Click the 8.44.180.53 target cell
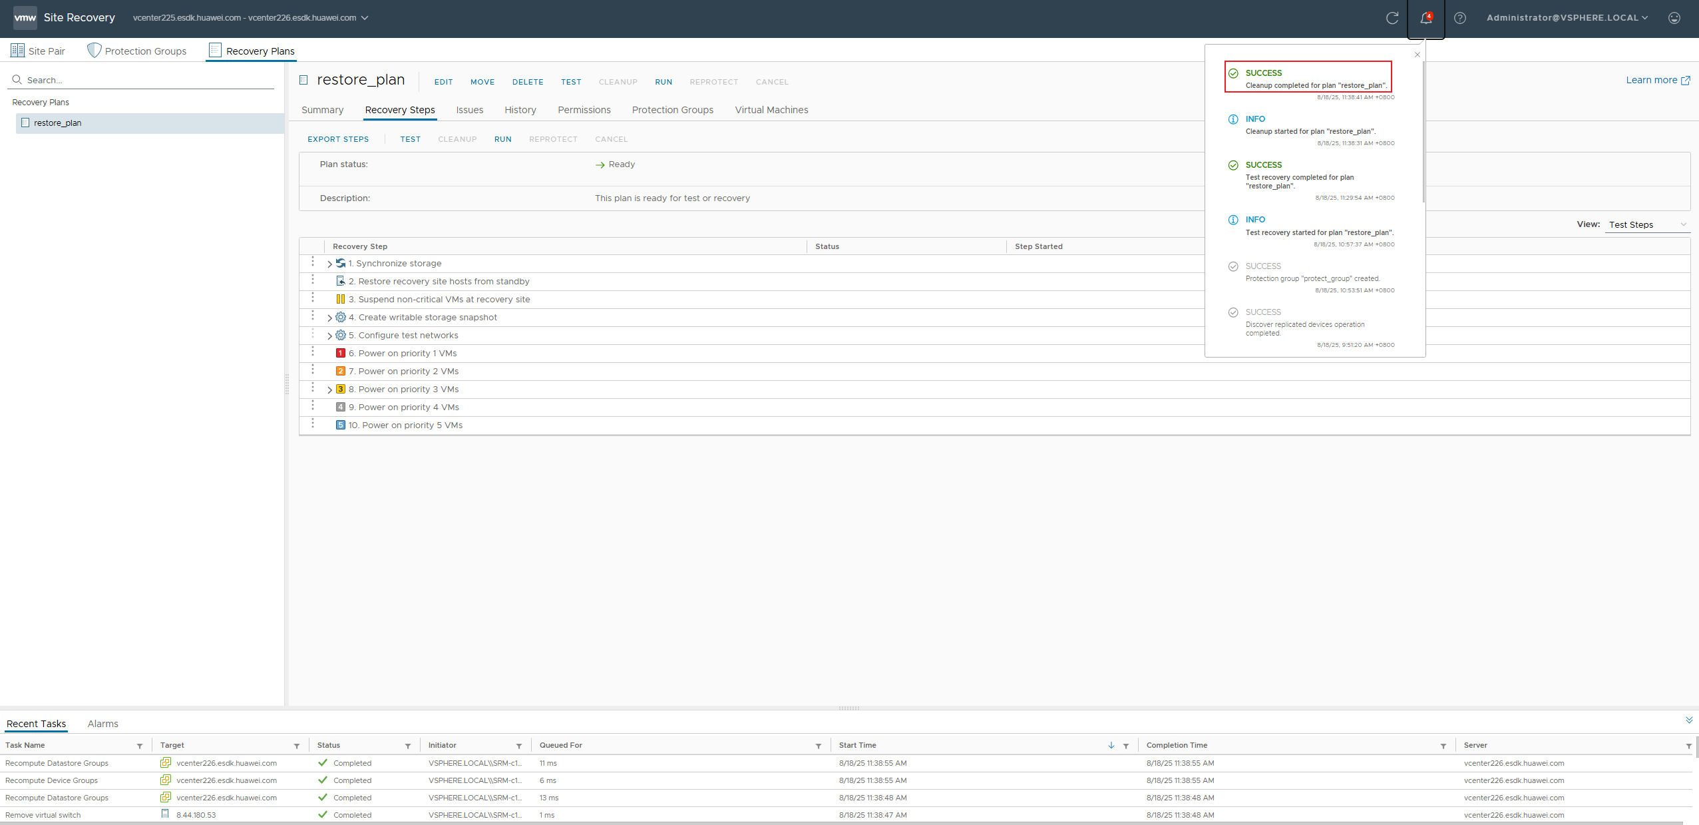 click(x=196, y=815)
